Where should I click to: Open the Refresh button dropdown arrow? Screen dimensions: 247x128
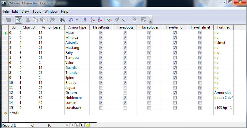(77, 20)
